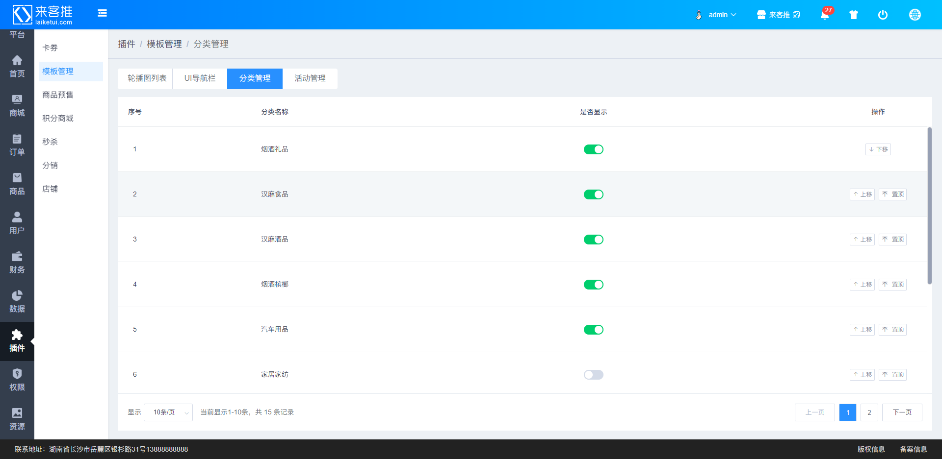This screenshot has height=459, width=942.
Task: Click the 上一页 button
Action: (814, 412)
